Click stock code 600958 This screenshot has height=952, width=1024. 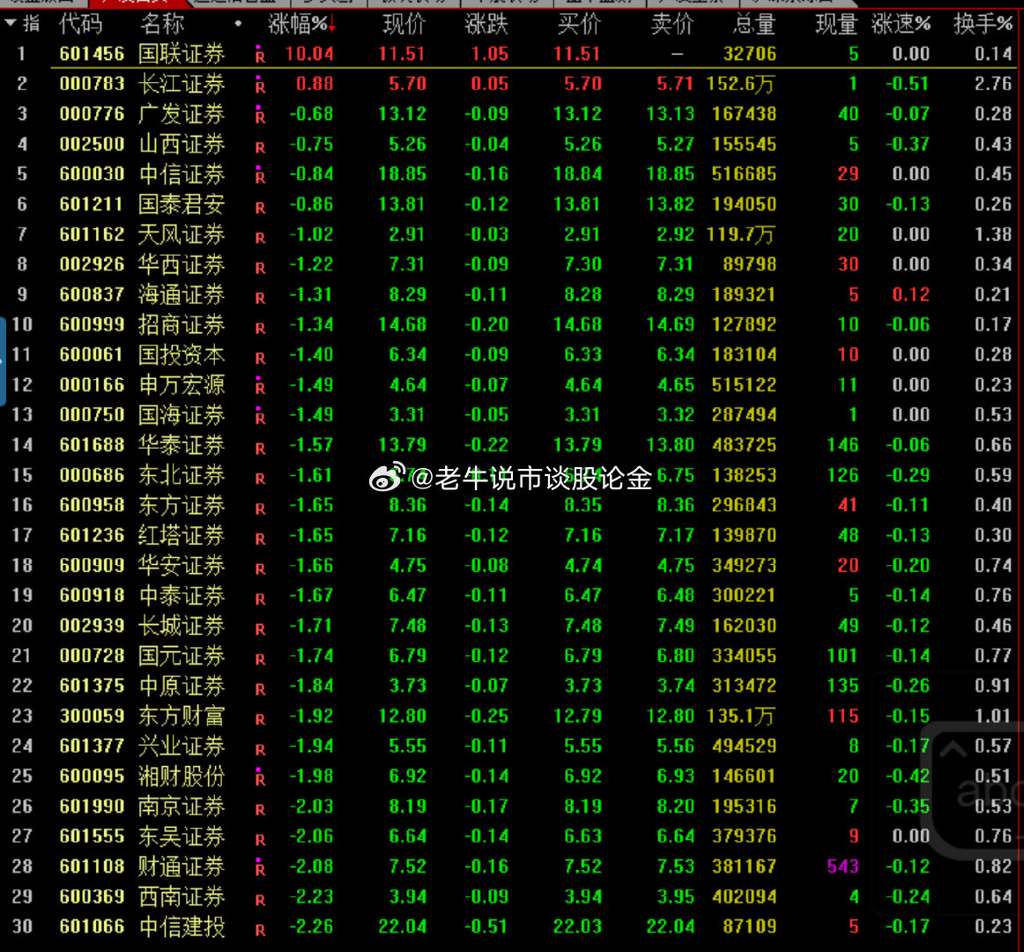coord(92,505)
